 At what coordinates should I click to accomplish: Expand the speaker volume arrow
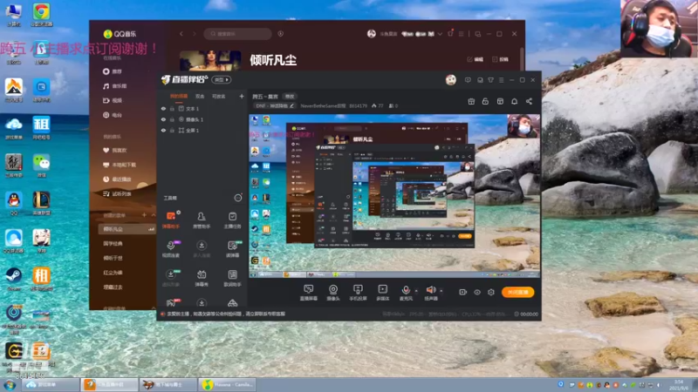pos(441,291)
